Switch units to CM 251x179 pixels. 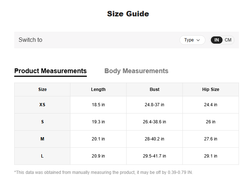coord(228,40)
